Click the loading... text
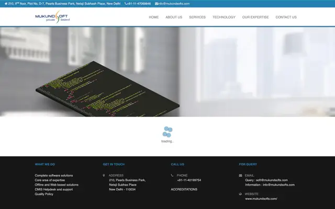Viewport: 335px width, 209px height. pyautogui.click(x=167, y=142)
